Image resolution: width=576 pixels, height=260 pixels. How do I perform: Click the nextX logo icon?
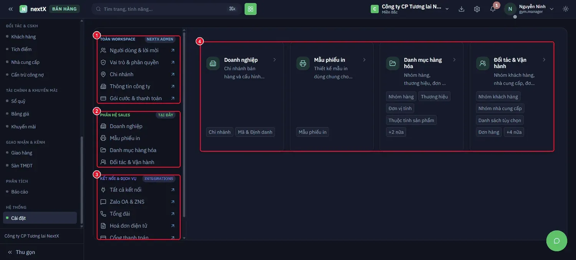[23, 9]
